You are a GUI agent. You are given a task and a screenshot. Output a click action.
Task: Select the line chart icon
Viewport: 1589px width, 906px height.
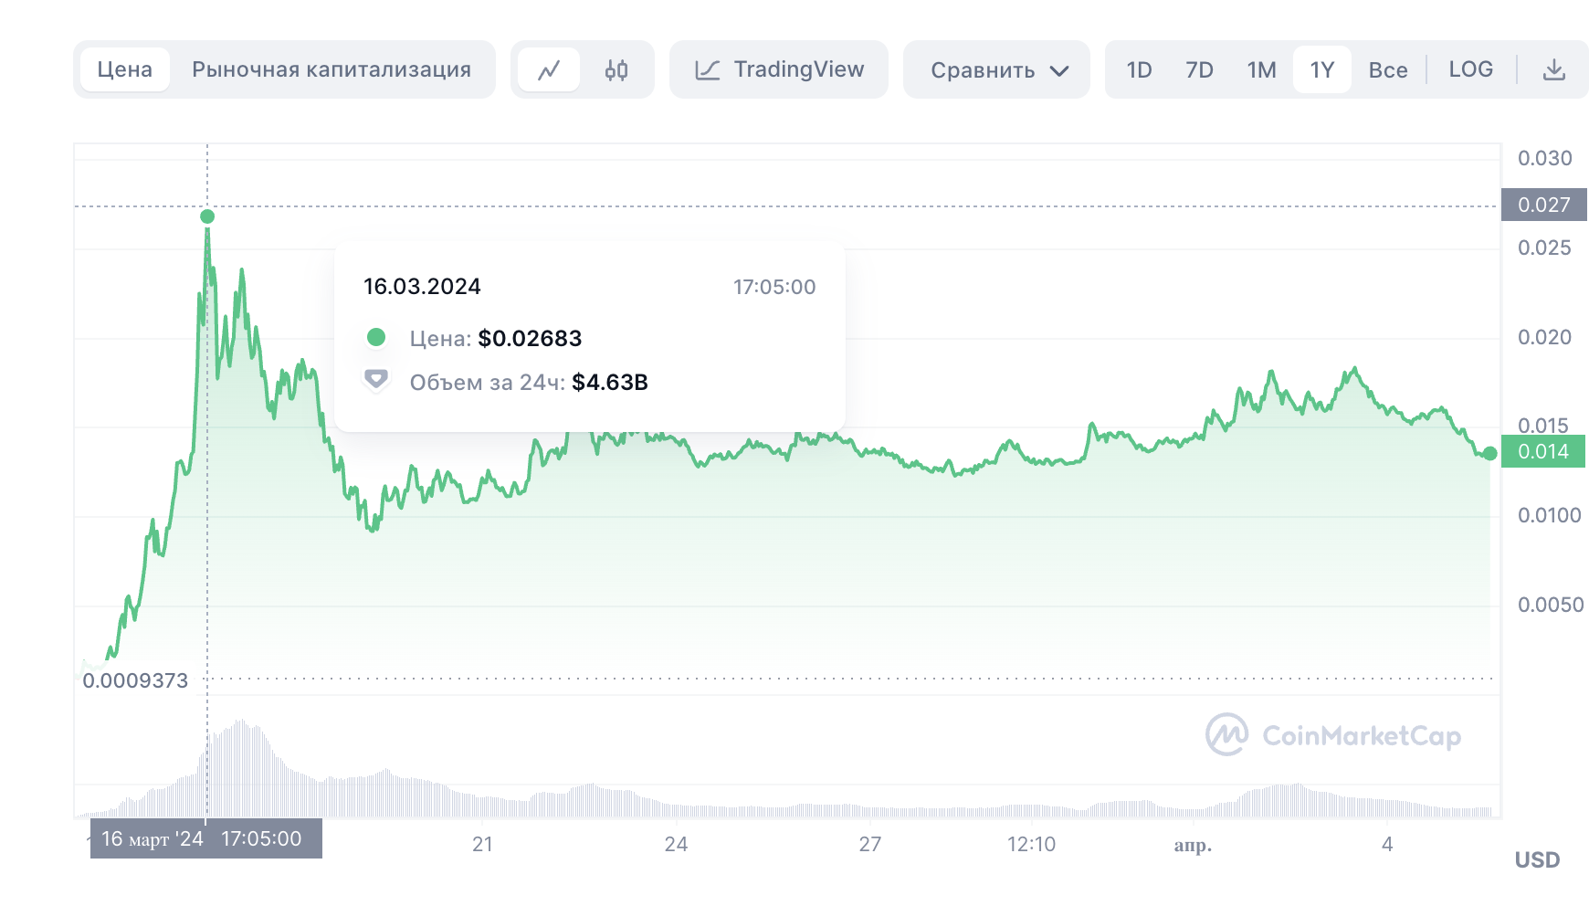[x=549, y=69]
